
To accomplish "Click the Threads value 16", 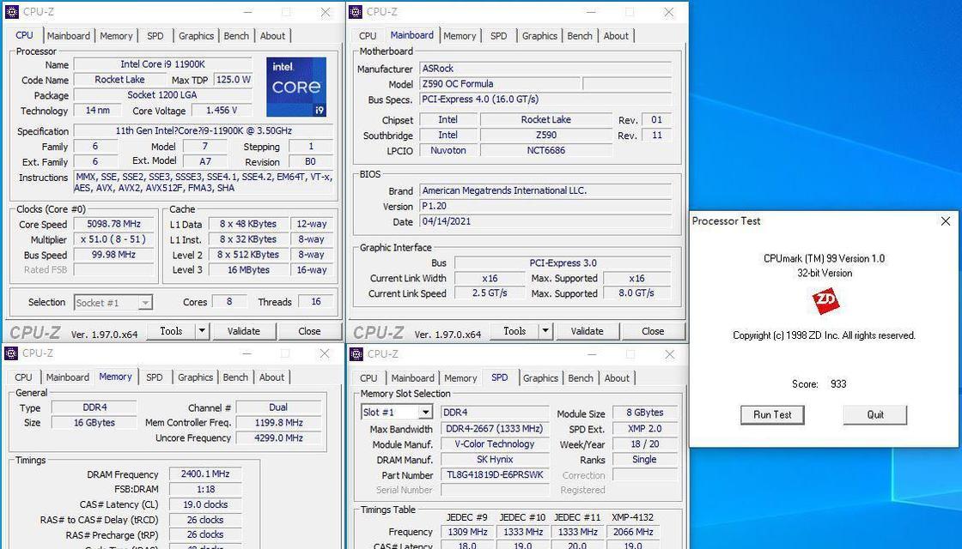I will (x=316, y=301).
